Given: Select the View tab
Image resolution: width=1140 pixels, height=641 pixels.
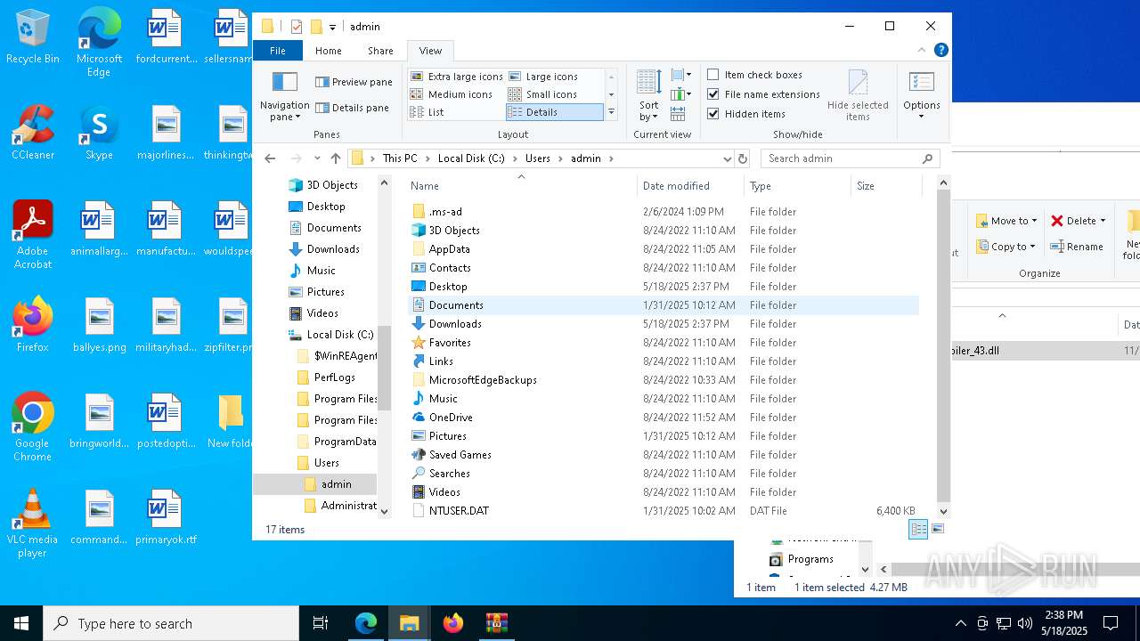Looking at the screenshot, I should pyautogui.click(x=430, y=51).
